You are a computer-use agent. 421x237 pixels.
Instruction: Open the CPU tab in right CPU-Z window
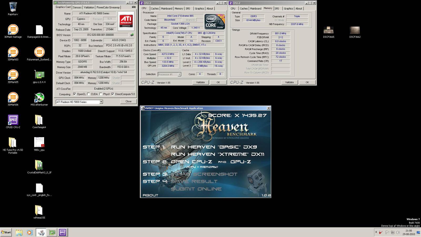[233, 8]
